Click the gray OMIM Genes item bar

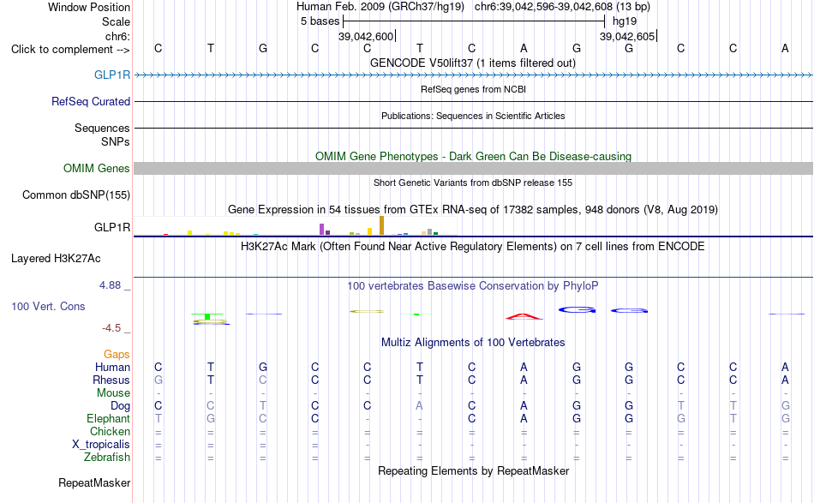pyautogui.click(x=473, y=168)
